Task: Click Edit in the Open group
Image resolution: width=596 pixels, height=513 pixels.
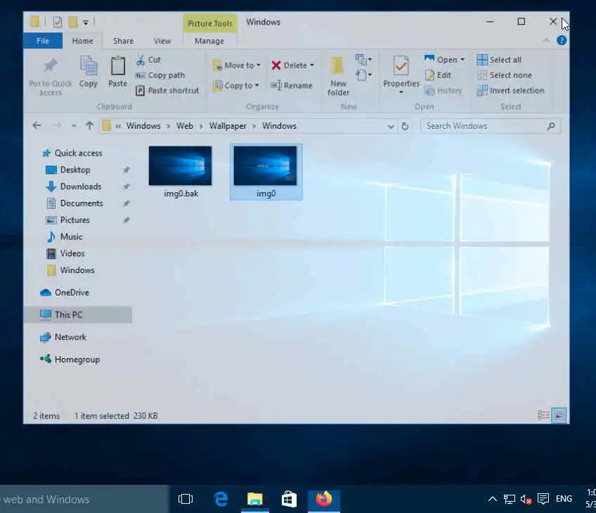Action: tap(439, 75)
